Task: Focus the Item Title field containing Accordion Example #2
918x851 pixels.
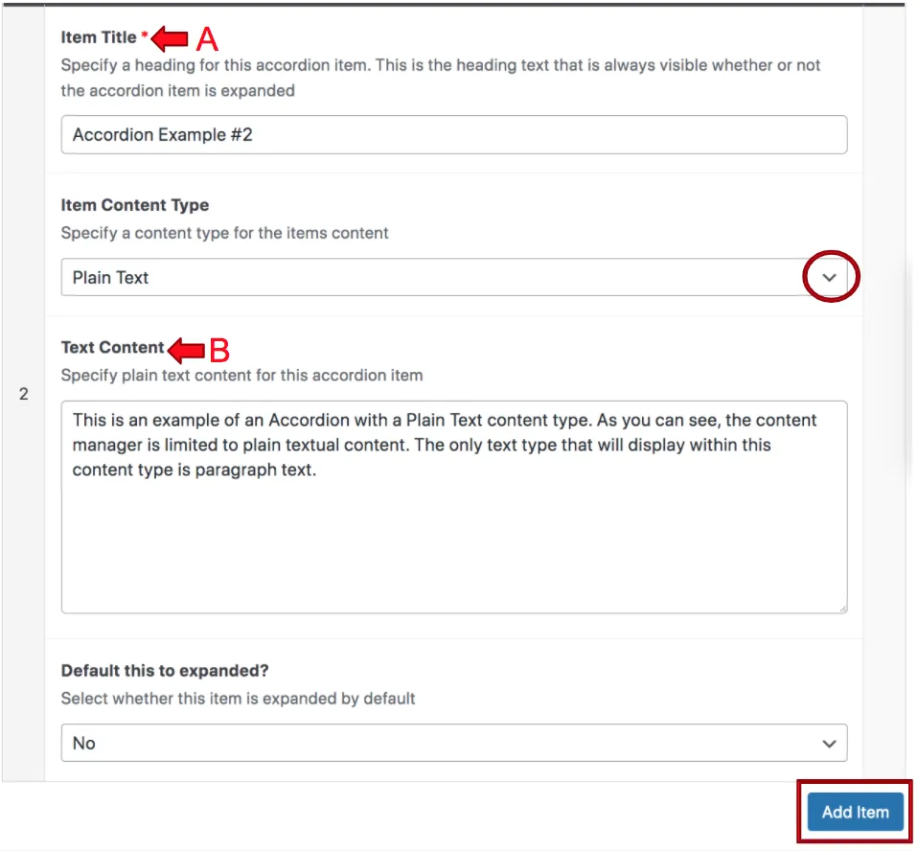Action: (454, 135)
